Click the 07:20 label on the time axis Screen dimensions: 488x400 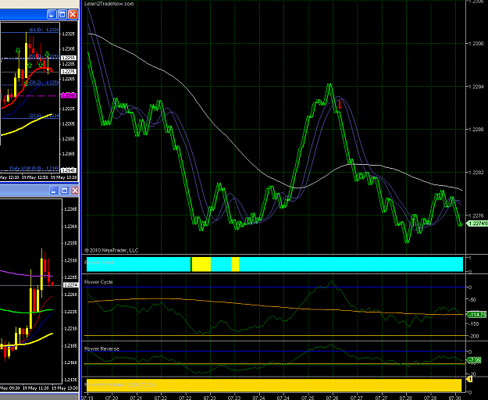point(112,398)
